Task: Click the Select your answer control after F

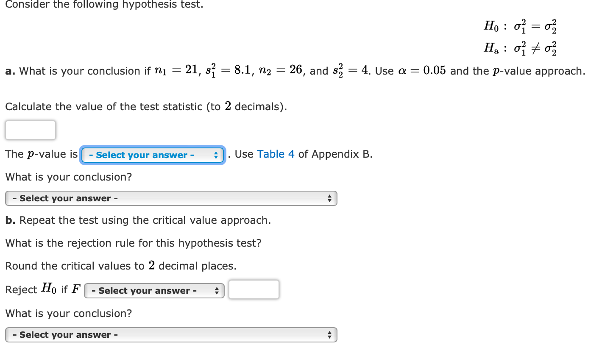Action: (154, 290)
